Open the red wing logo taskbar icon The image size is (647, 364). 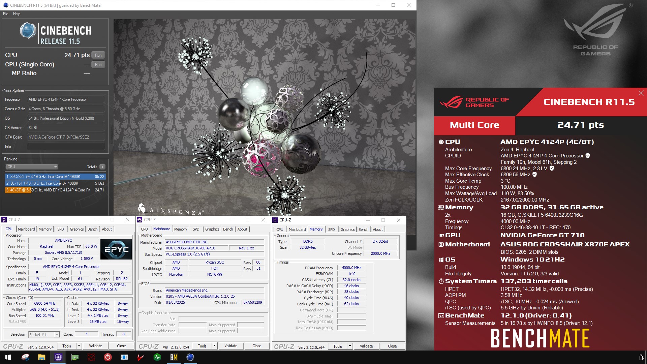tap(141, 357)
